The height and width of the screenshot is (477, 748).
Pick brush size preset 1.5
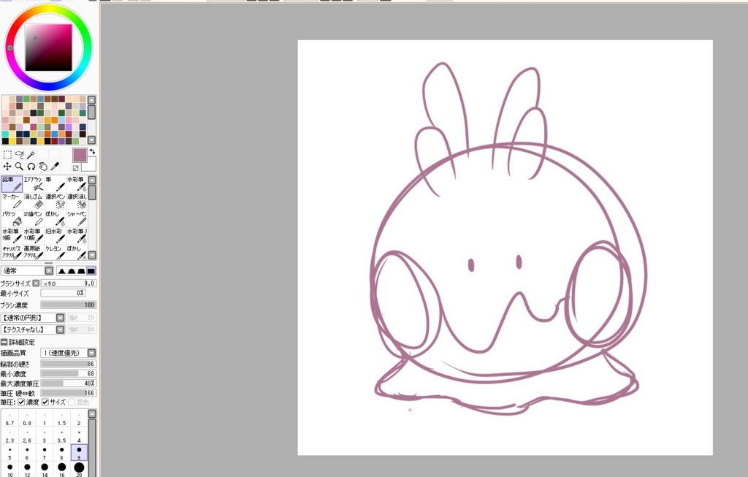(x=61, y=419)
